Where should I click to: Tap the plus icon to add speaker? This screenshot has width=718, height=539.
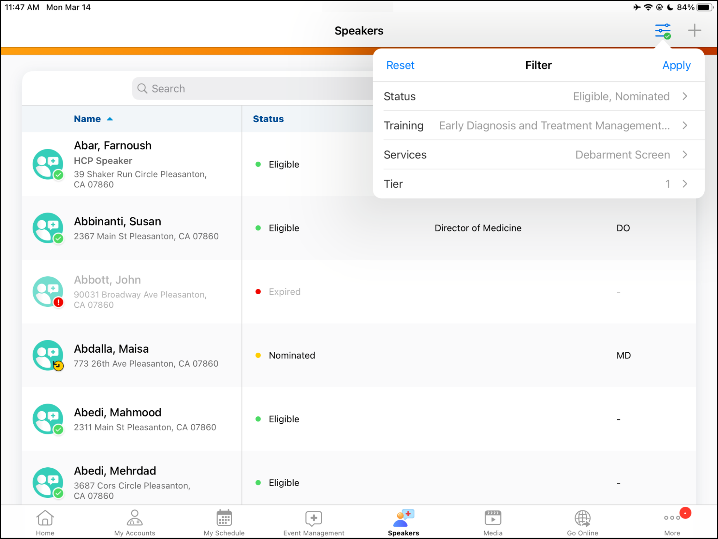pos(694,30)
